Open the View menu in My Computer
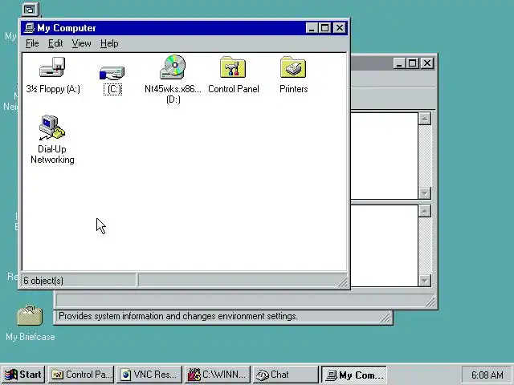The height and width of the screenshot is (385, 514). coord(81,43)
